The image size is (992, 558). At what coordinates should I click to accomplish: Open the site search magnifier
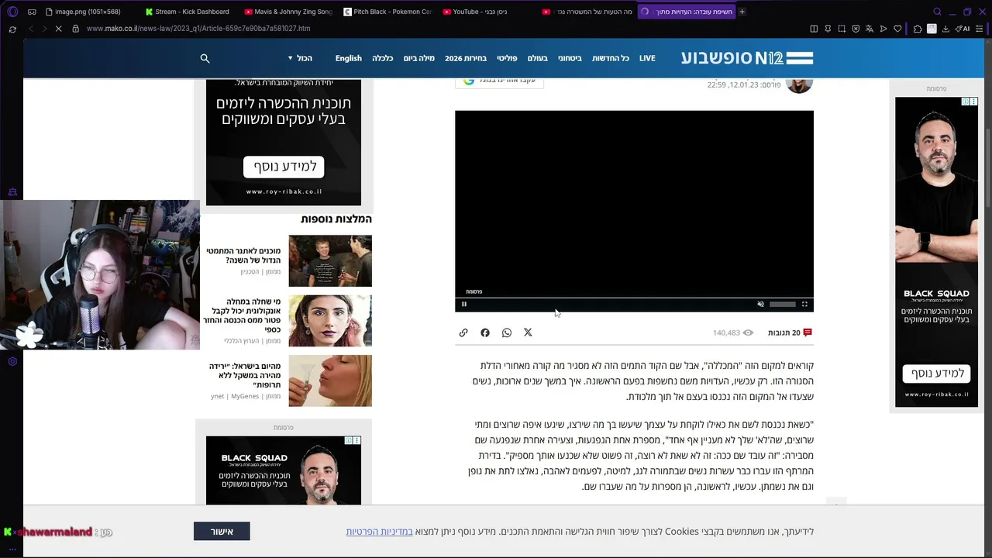click(205, 58)
